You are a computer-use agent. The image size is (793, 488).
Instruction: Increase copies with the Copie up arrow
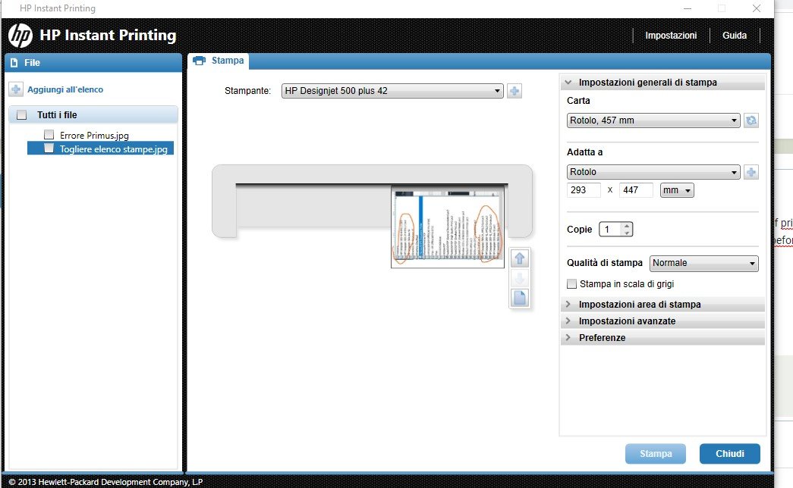[627, 226]
